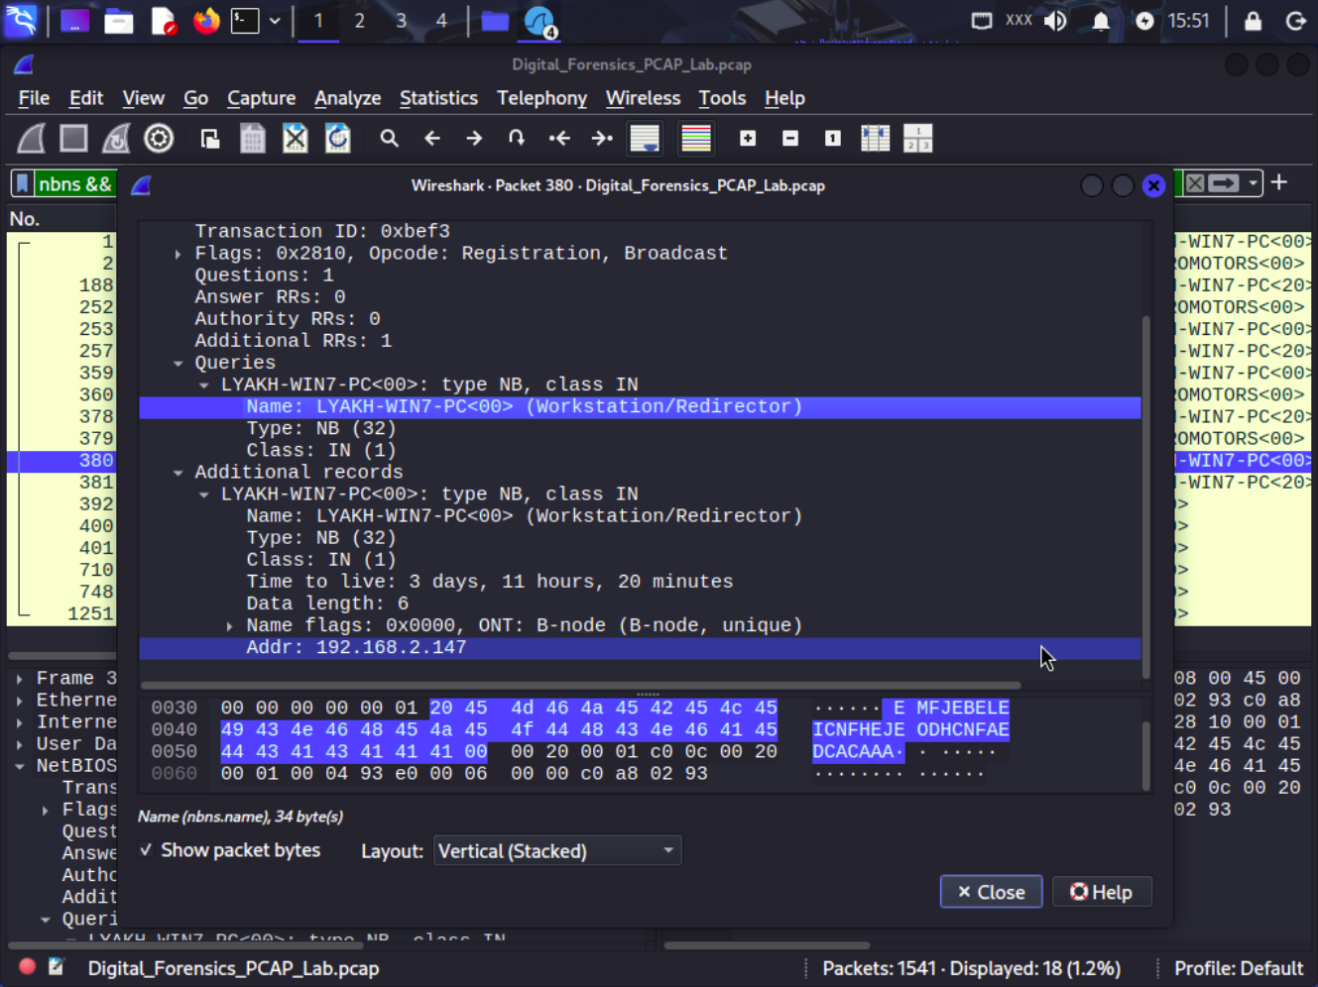Expand Name flags 0x0000 entry
This screenshot has height=987, width=1318.
(229, 626)
